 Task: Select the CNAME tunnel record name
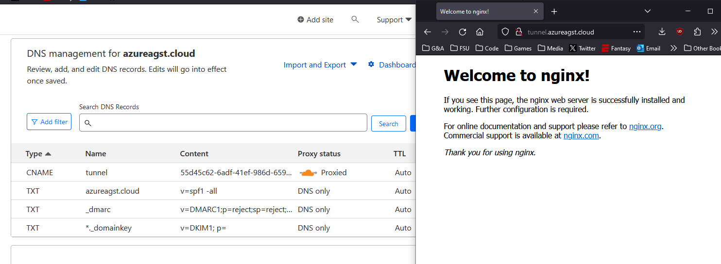point(97,173)
